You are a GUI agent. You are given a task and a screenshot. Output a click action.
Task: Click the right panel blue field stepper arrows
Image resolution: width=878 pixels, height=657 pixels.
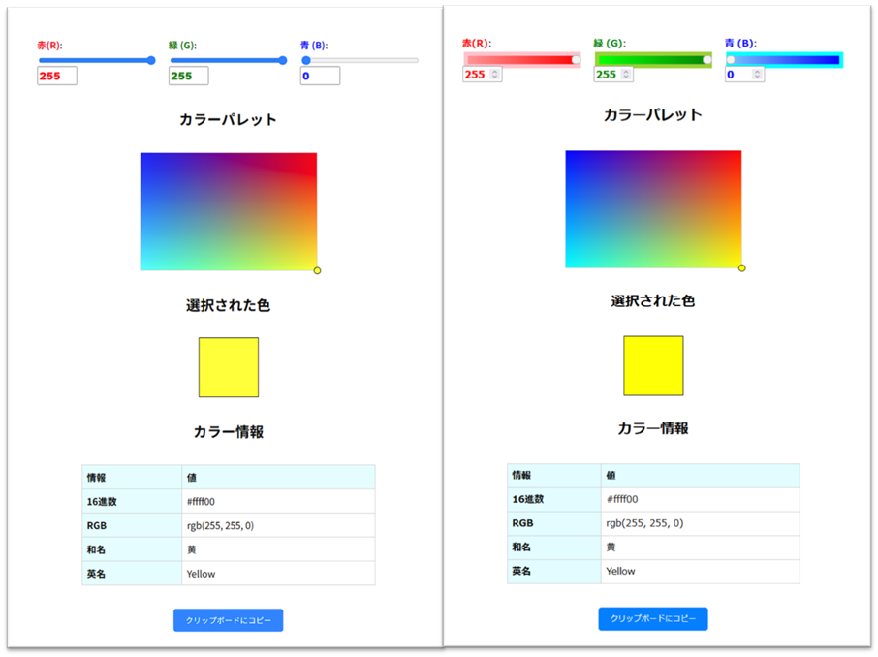(757, 74)
